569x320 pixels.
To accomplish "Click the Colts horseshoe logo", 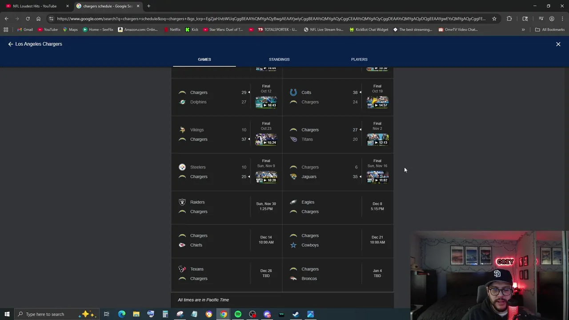I will click(293, 92).
